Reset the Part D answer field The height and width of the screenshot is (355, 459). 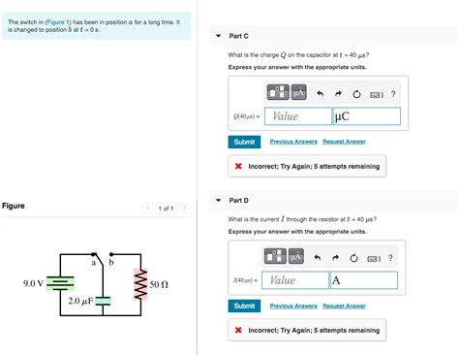point(354,258)
